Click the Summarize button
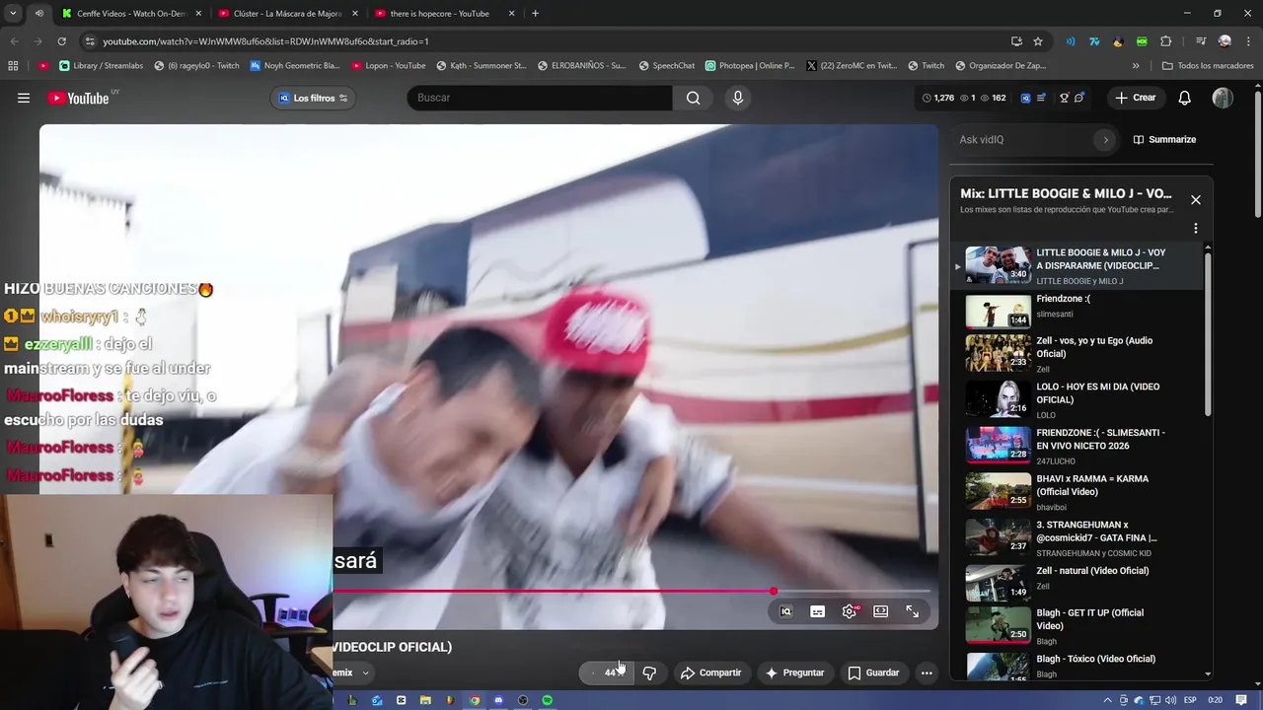Screen dimensions: 1263x710 1164,140
